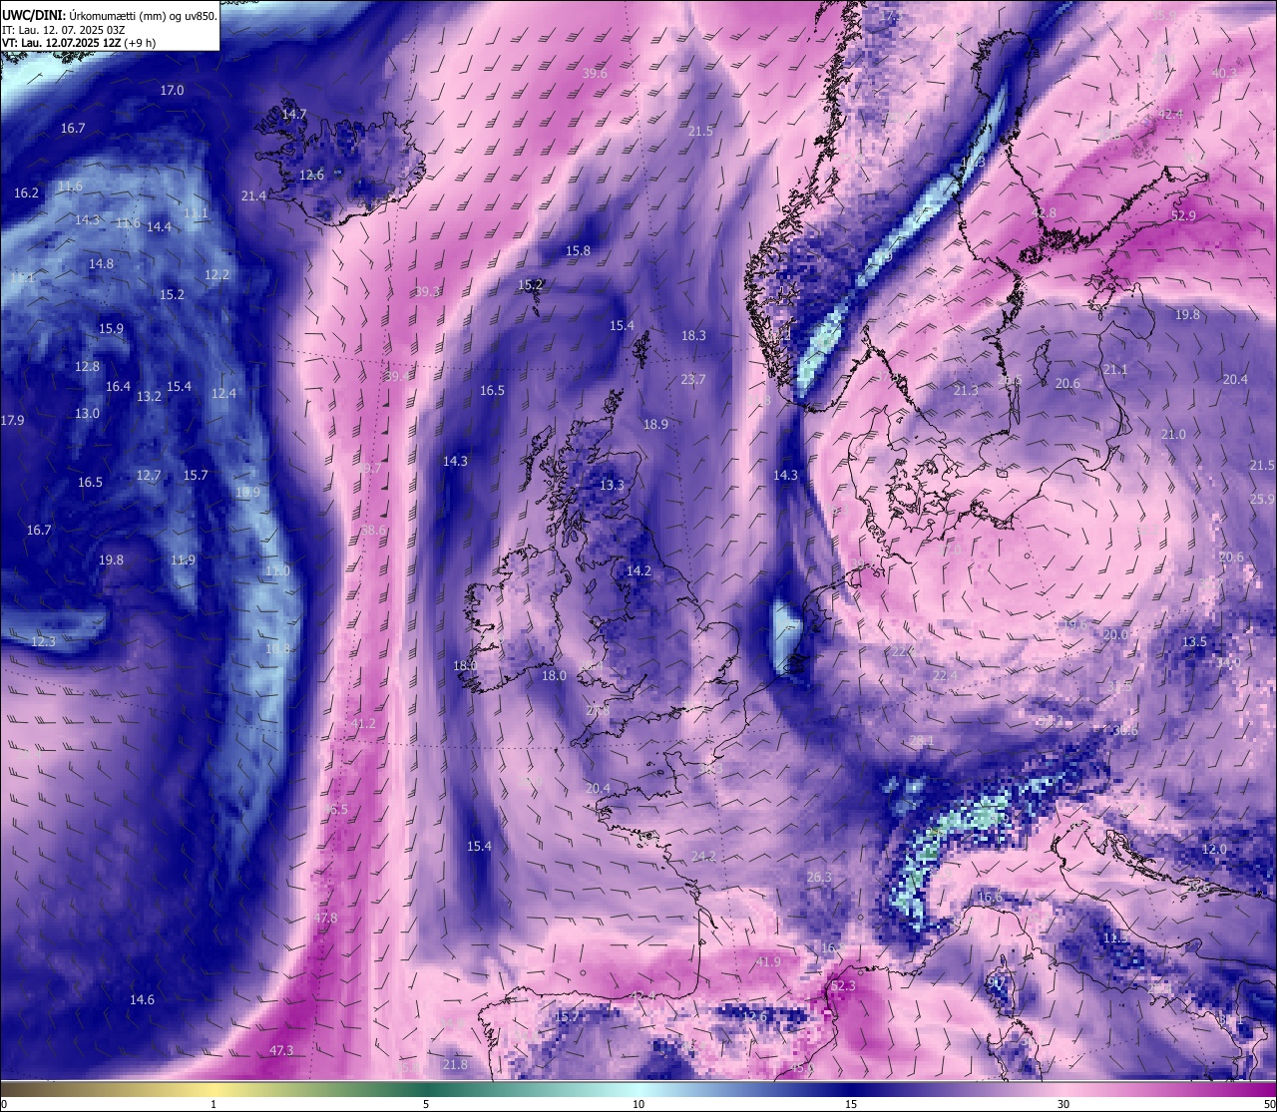Screen dimensions: 1277x1112
Task: Click the 14.6 value in the lower left
Action: point(142,1000)
